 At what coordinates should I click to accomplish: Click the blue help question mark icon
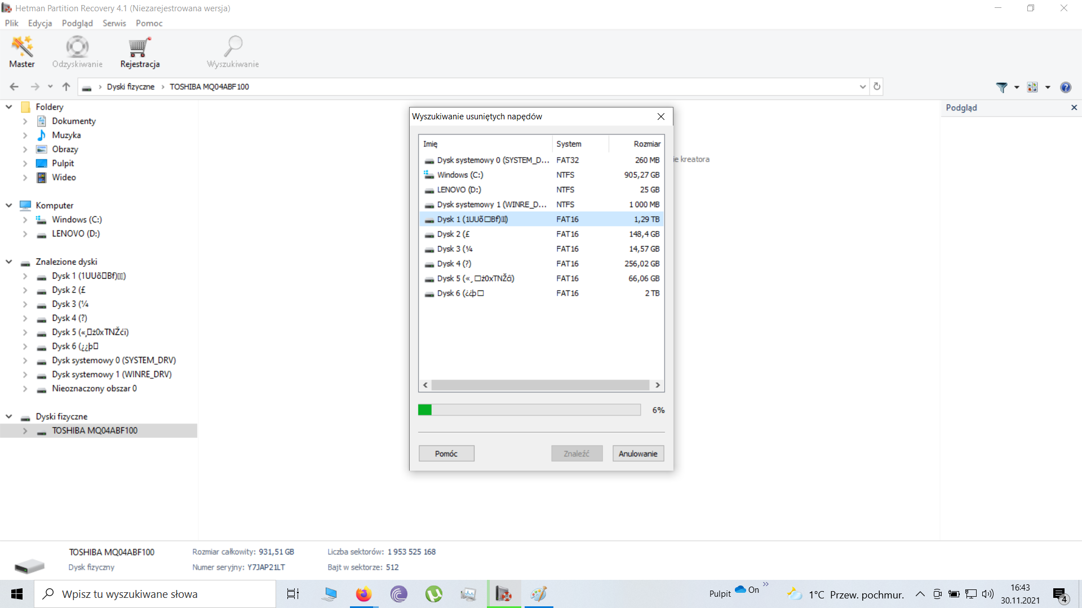[x=1065, y=87]
